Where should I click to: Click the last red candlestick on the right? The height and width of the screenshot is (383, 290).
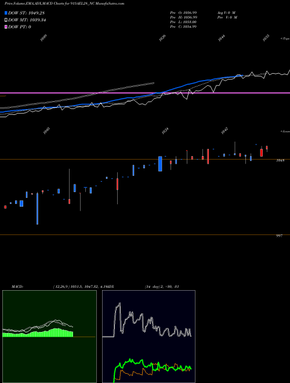point(267,148)
